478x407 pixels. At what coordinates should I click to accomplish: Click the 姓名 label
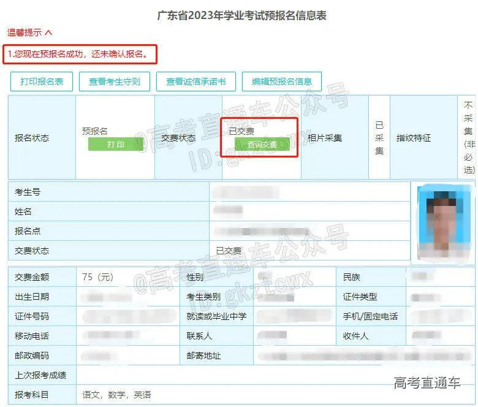coord(23,211)
